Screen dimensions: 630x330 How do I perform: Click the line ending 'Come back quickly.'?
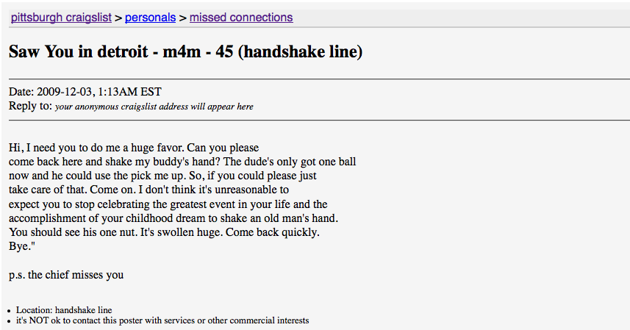pos(165,232)
